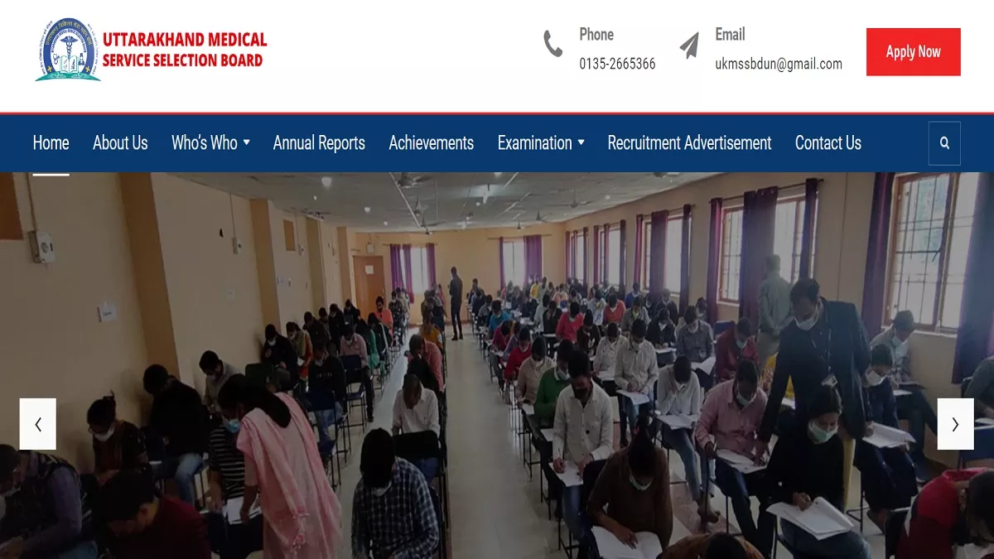Open the About Us page

pos(120,142)
